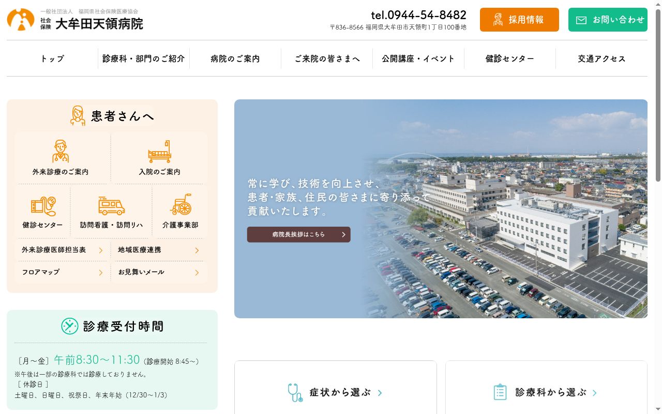Click the 病院長挨拶はこちら button
This screenshot has width=662, height=414.
point(298,234)
